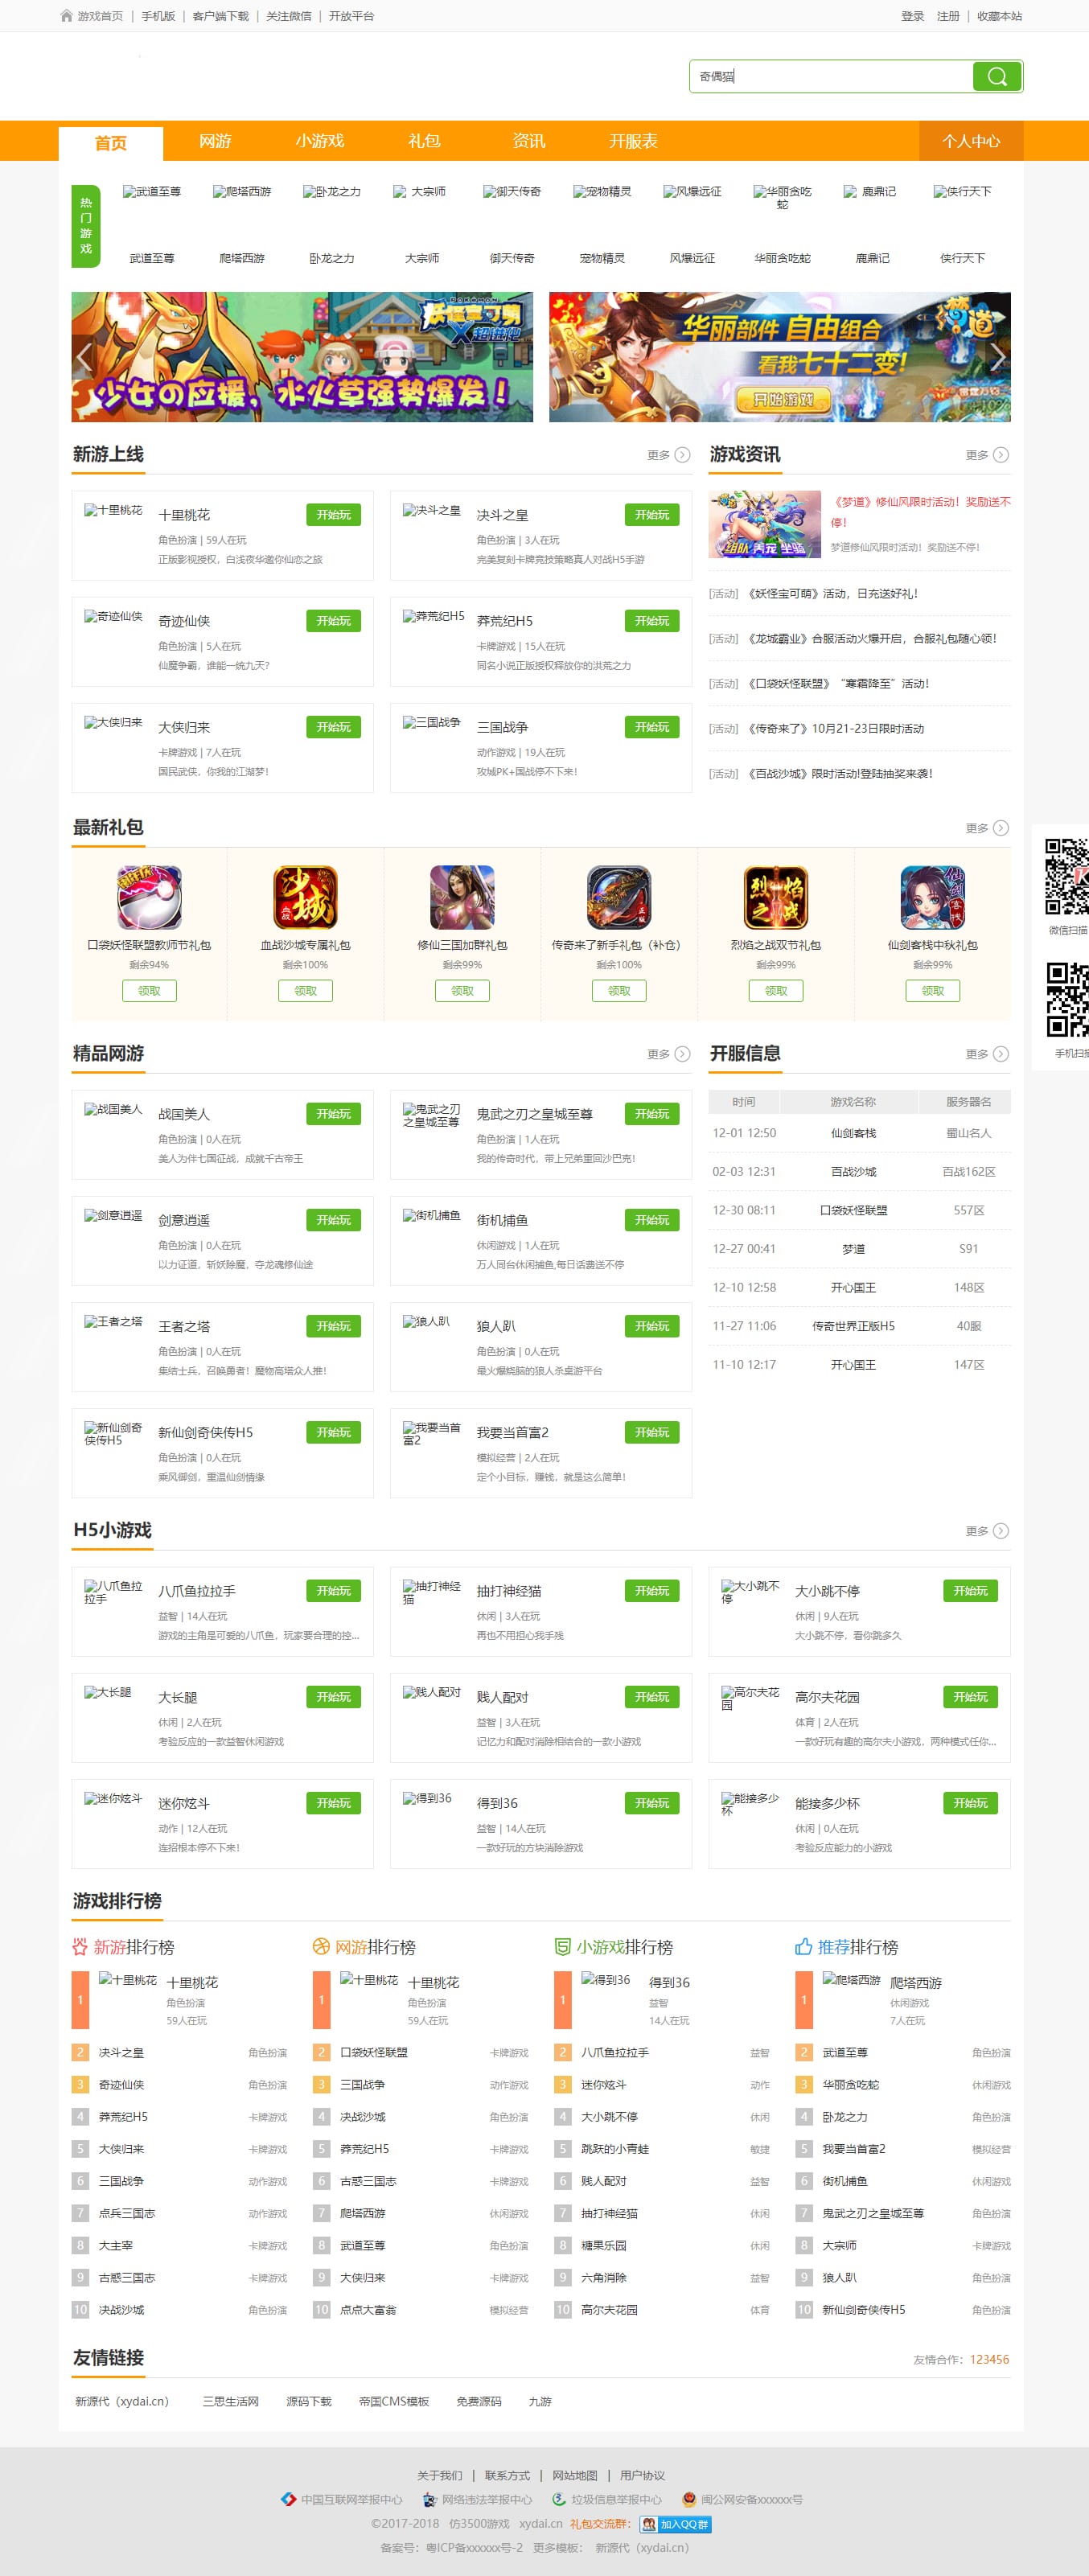Claim the 传奇来了新手礼包 with 领取
The height and width of the screenshot is (2576, 1089).
(619, 990)
